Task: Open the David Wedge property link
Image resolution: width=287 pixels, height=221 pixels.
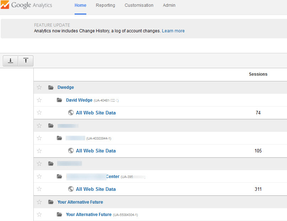Action: 79,100
